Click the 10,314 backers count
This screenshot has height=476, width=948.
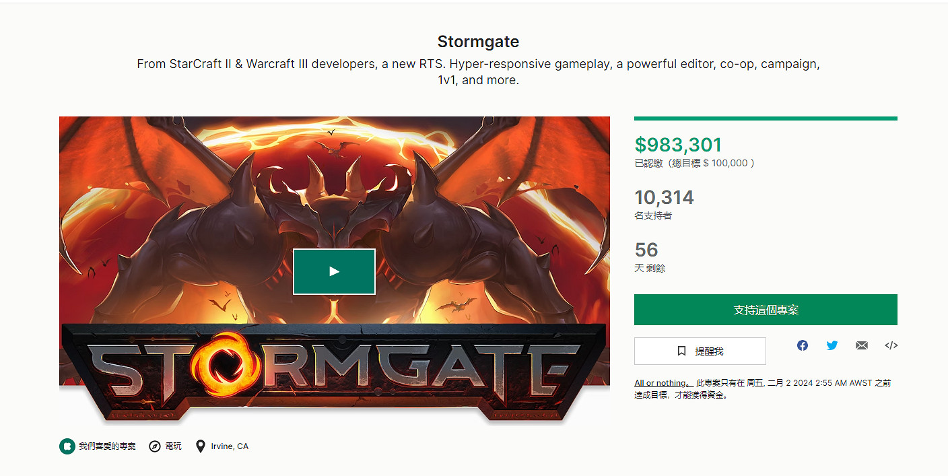click(664, 197)
